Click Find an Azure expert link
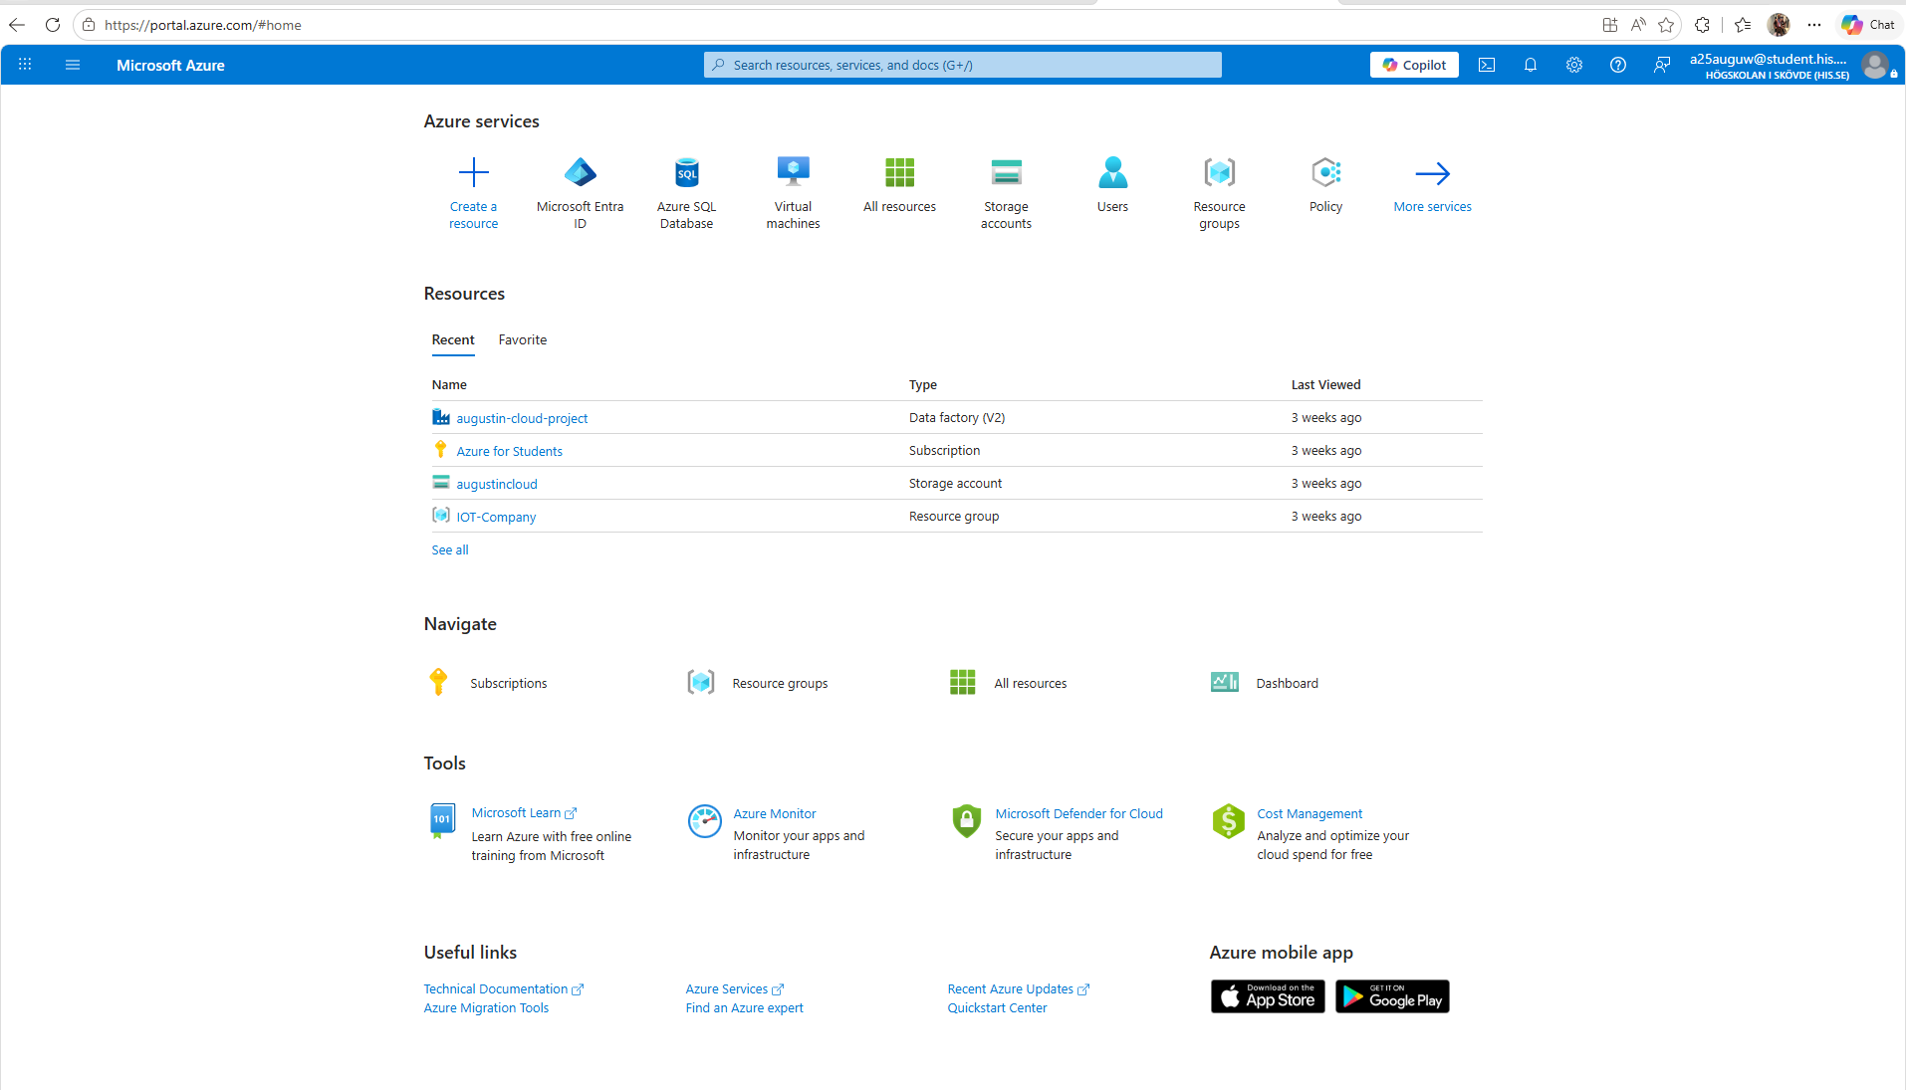This screenshot has width=1906, height=1090. pos(744,1007)
